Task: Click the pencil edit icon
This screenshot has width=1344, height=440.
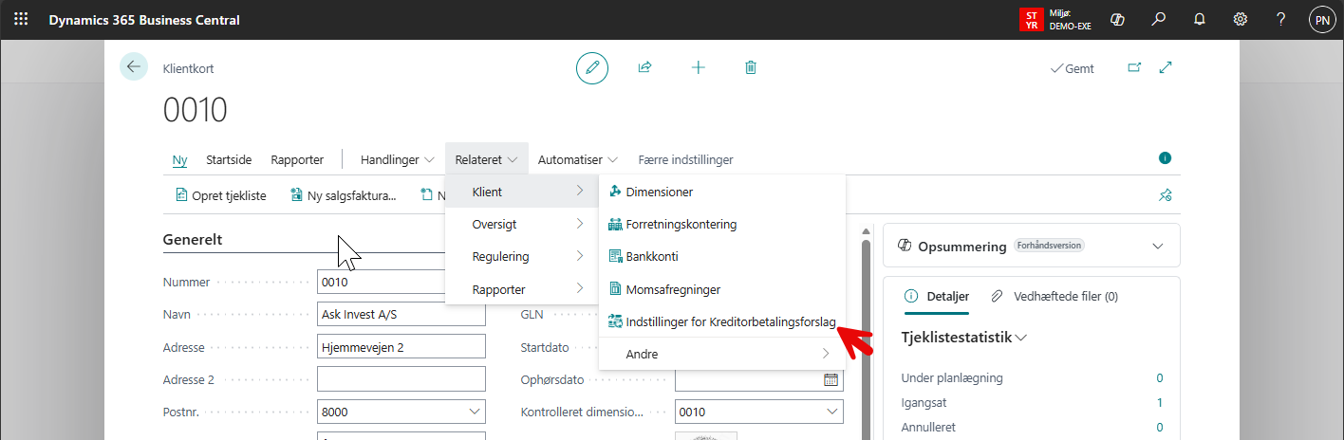Action: click(x=592, y=67)
